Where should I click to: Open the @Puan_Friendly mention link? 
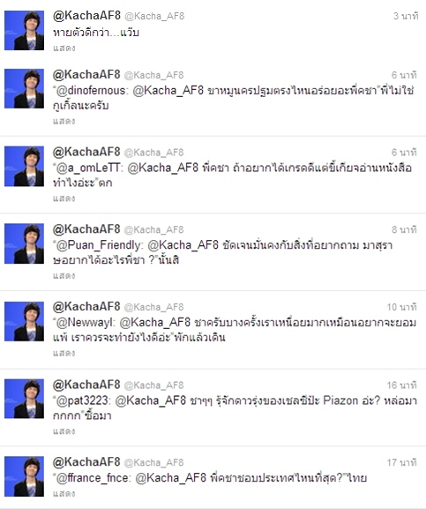click(98, 245)
